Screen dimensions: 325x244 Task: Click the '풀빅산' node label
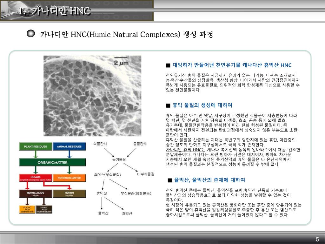[x=103, y=213]
